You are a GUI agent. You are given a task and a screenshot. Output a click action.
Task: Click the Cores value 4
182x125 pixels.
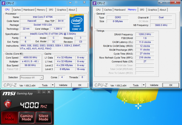click(62, 77)
